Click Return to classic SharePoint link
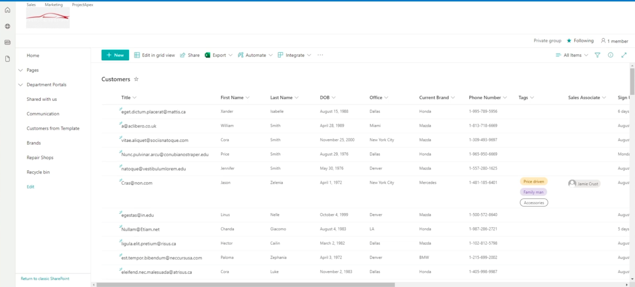Viewport: 635px width, 287px height. (x=45, y=279)
